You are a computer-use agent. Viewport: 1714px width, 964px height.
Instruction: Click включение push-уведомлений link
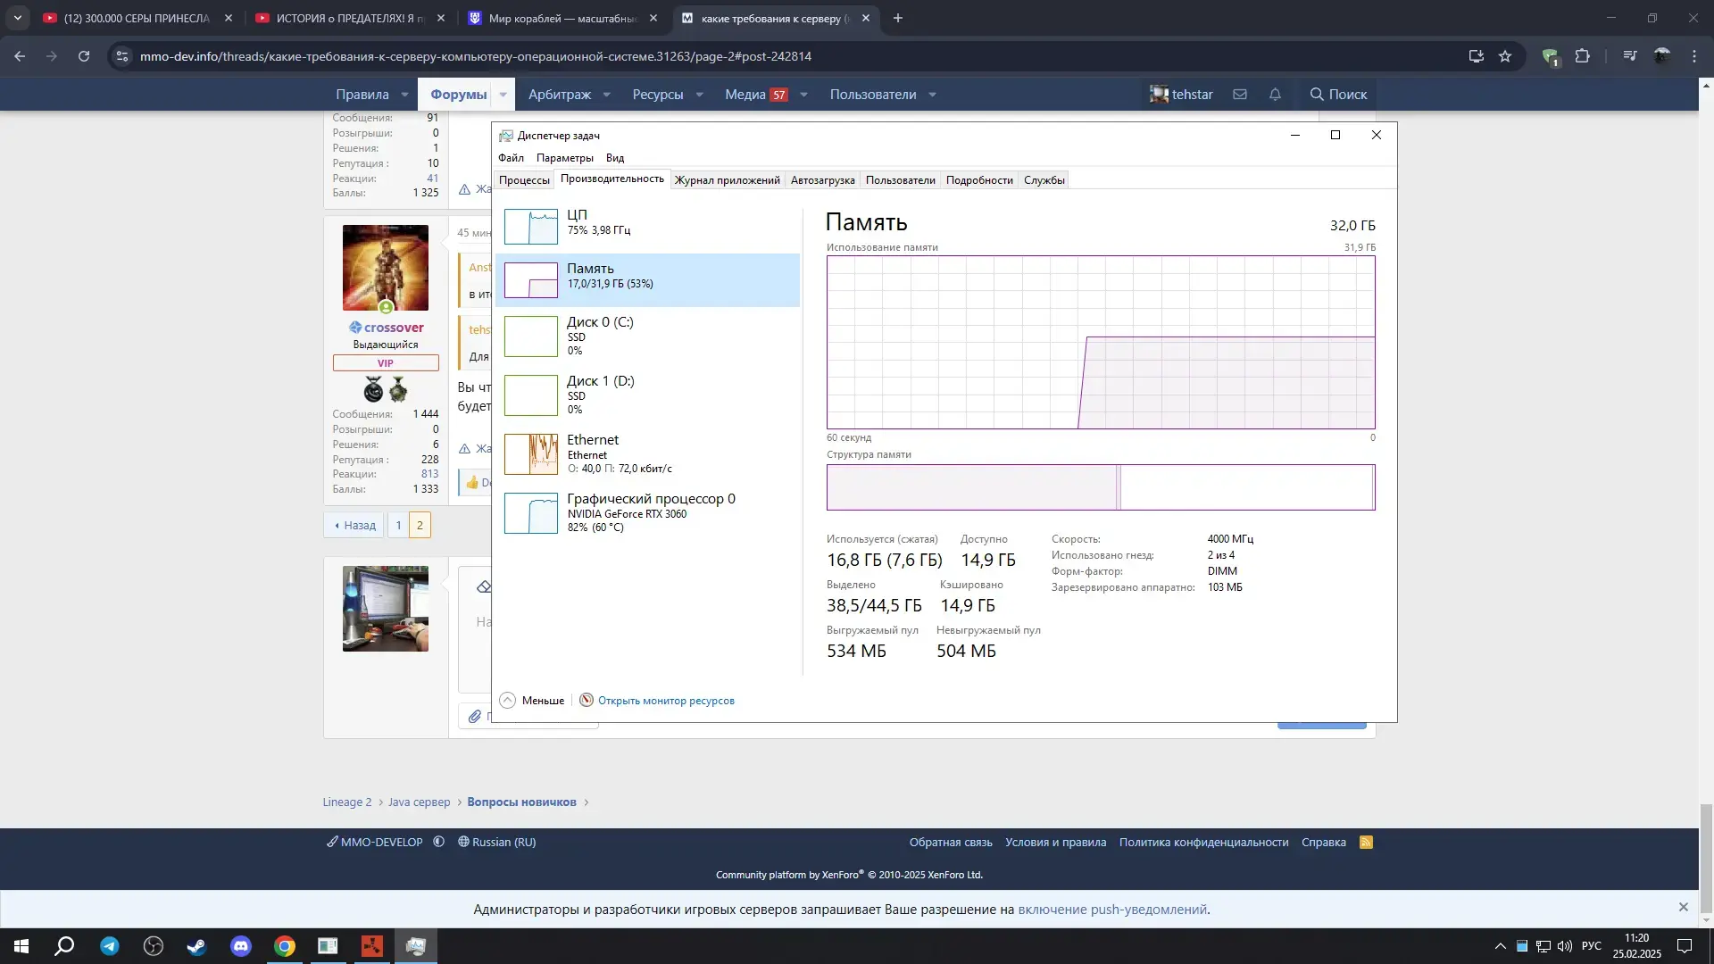point(1112,909)
